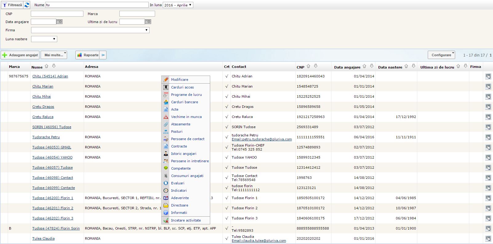Image resolution: width=493 pixels, height=244 pixels.
Task: Open the Data angajare calendar picker
Action: pyautogui.click(x=59, y=22)
